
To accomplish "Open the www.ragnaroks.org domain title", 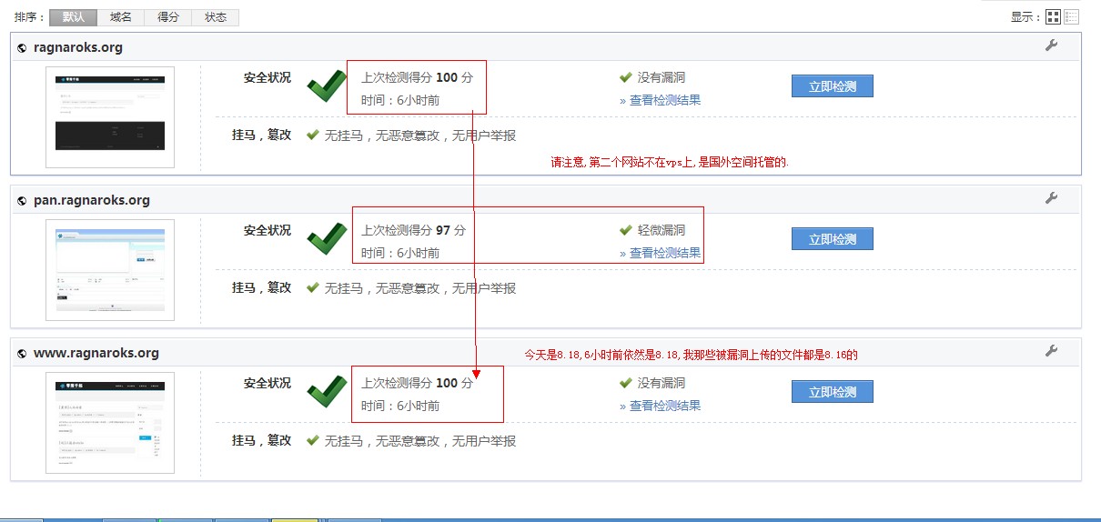I will tap(96, 353).
